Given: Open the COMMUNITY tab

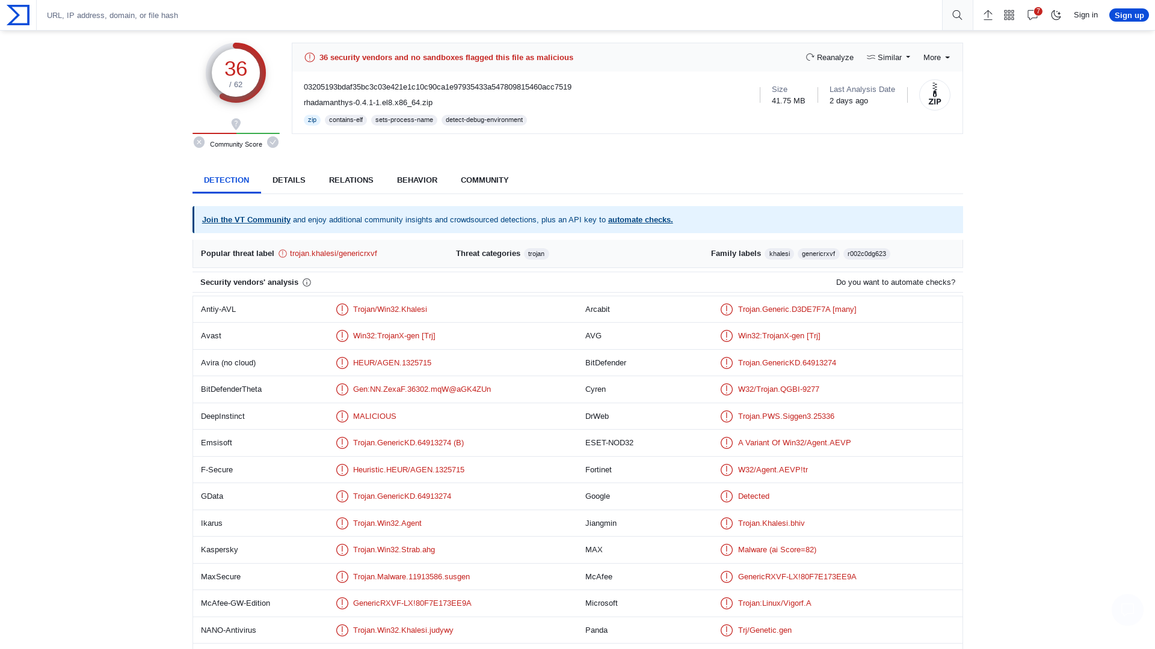Looking at the screenshot, I should 485,180.
